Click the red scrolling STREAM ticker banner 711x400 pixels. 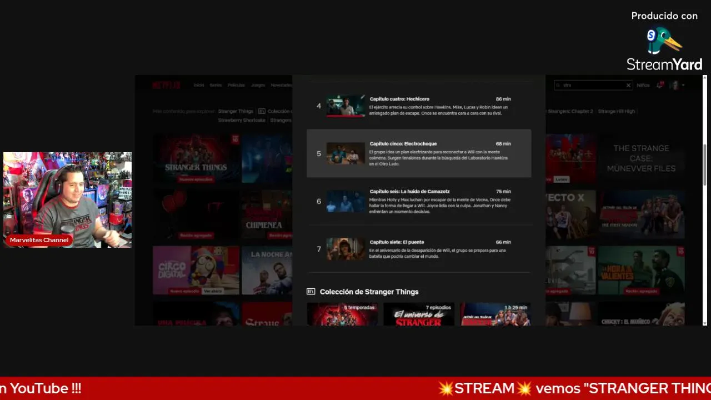pyautogui.click(x=355, y=388)
